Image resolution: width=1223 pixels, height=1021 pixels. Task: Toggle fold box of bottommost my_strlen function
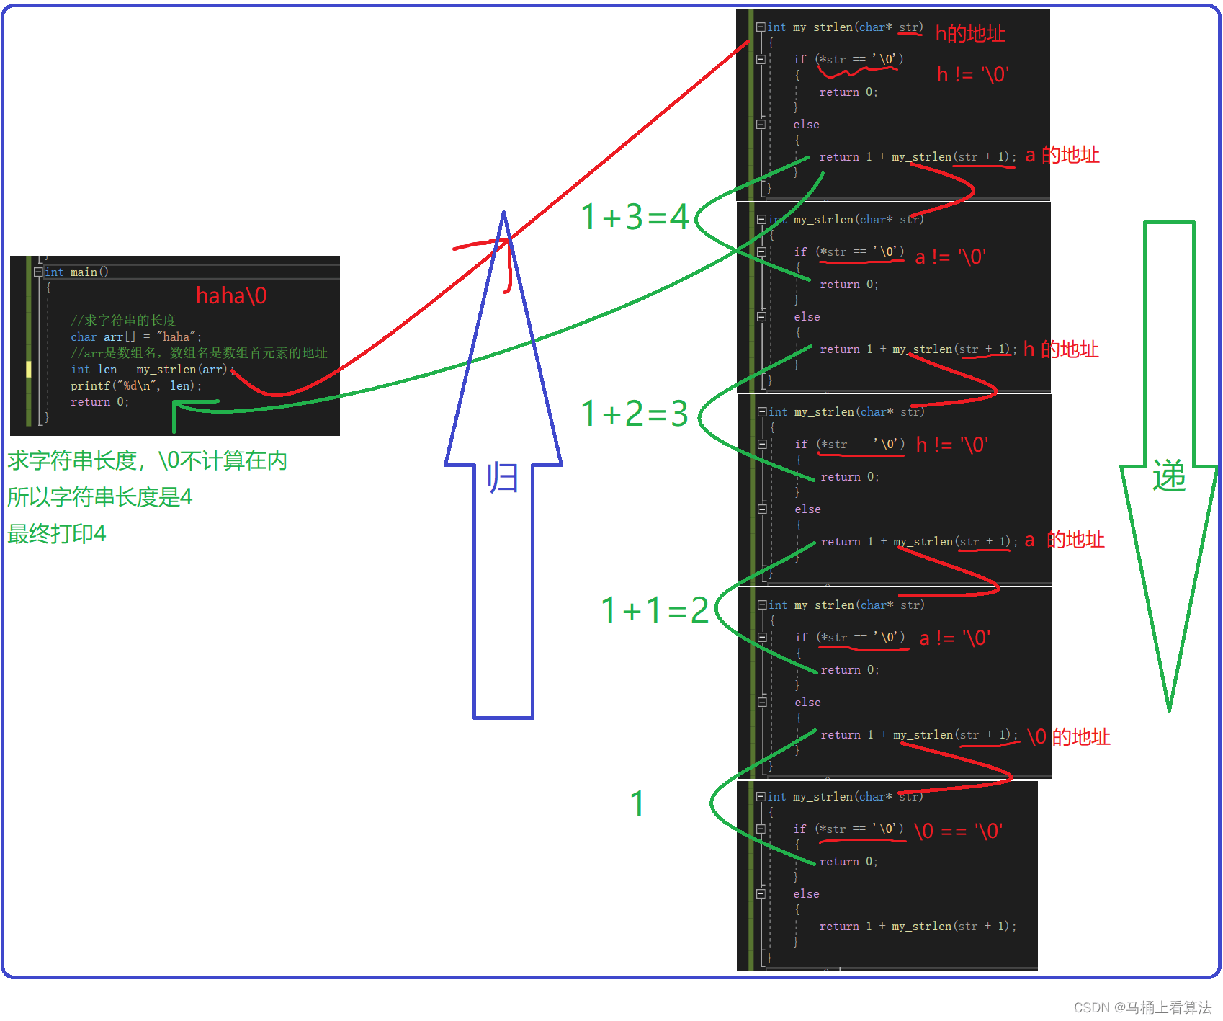pyautogui.click(x=761, y=797)
